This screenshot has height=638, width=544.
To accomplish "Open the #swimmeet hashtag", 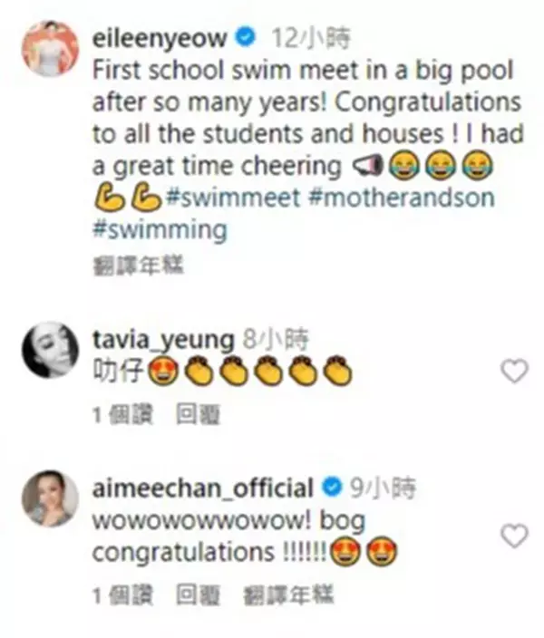I will point(233,198).
